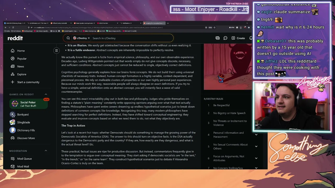Expand rule 7 No Concern Trolling
This screenshot has width=335, height=188.
tap(256, 168)
